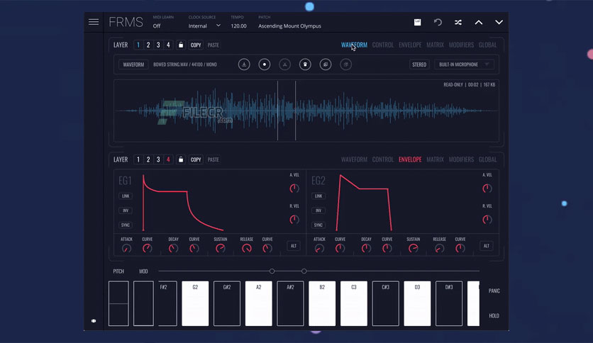Toggle EG2 LINK button

coord(318,196)
